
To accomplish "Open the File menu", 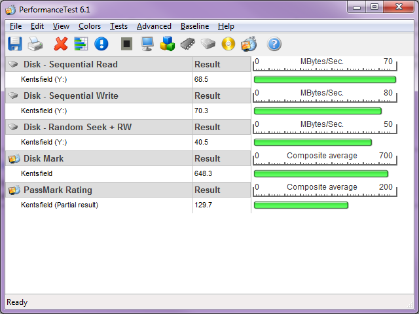I will tap(16, 26).
